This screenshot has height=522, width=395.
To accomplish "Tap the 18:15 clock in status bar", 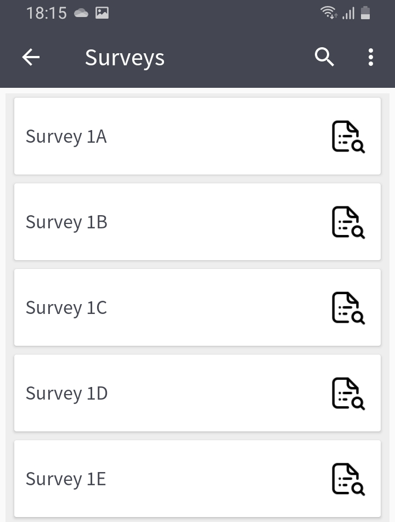I will pyautogui.click(x=47, y=13).
